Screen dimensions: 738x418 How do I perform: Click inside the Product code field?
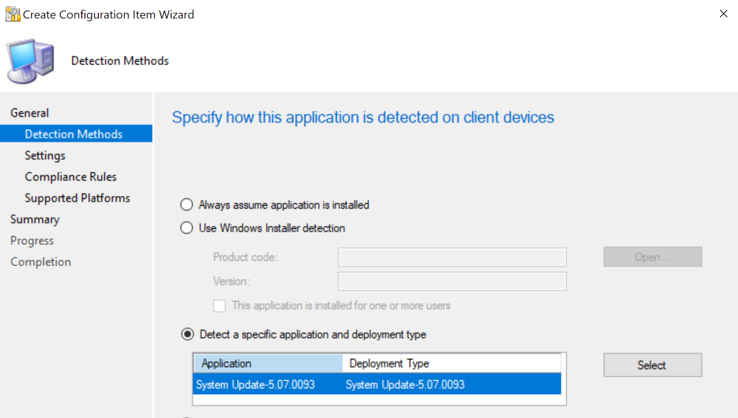(x=451, y=257)
